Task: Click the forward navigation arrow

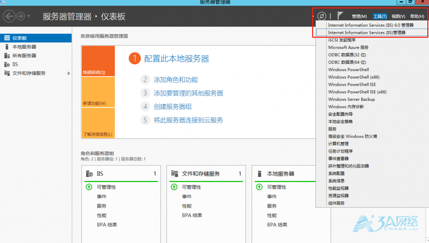Action: pos(21,16)
